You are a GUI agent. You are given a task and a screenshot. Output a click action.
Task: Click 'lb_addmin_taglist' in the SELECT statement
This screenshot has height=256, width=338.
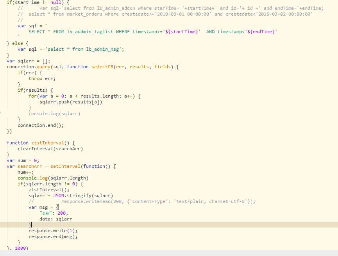point(90,32)
